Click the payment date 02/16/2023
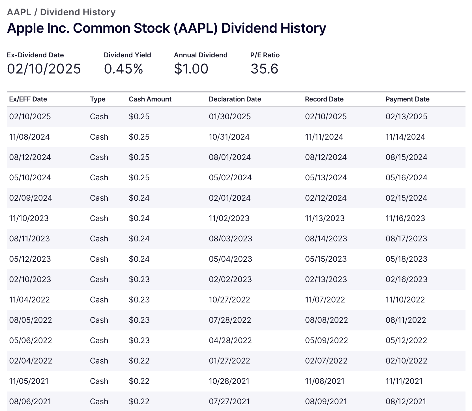472x411 pixels. [406, 280]
